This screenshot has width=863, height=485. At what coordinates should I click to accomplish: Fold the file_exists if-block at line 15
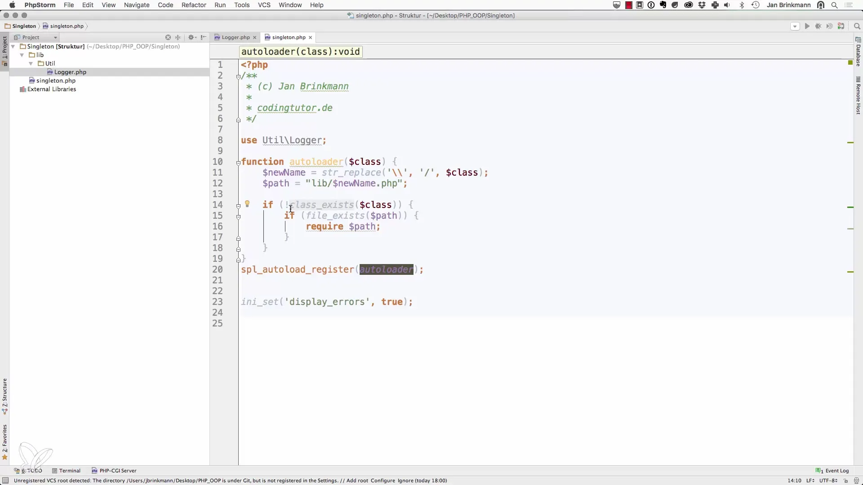[x=238, y=216]
